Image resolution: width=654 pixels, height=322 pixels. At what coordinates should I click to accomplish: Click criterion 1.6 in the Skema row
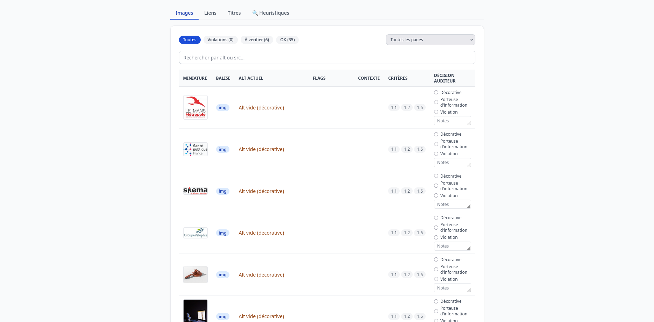pyautogui.click(x=420, y=191)
